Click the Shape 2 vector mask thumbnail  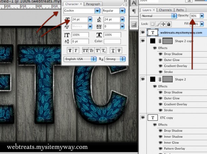(x=168, y=79)
